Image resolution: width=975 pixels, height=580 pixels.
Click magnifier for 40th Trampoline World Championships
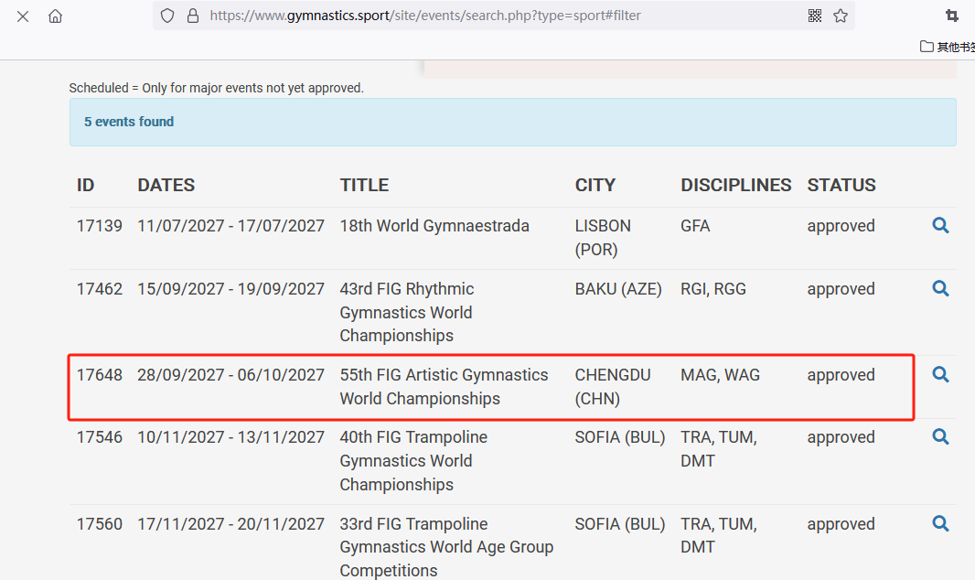tap(940, 437)
